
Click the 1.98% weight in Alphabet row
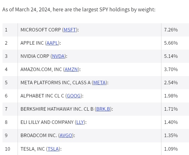click(x=171, y=96)
